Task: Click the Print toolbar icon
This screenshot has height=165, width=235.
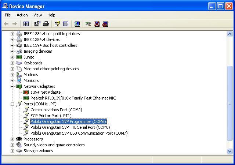Action: pyautogui.click(x=46, y=24)
